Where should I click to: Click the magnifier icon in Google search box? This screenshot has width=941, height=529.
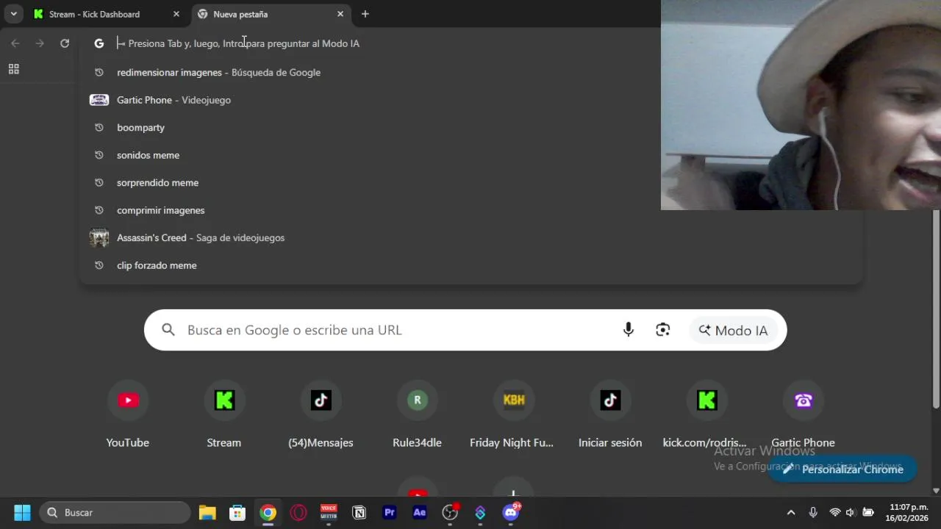(168, 330)
